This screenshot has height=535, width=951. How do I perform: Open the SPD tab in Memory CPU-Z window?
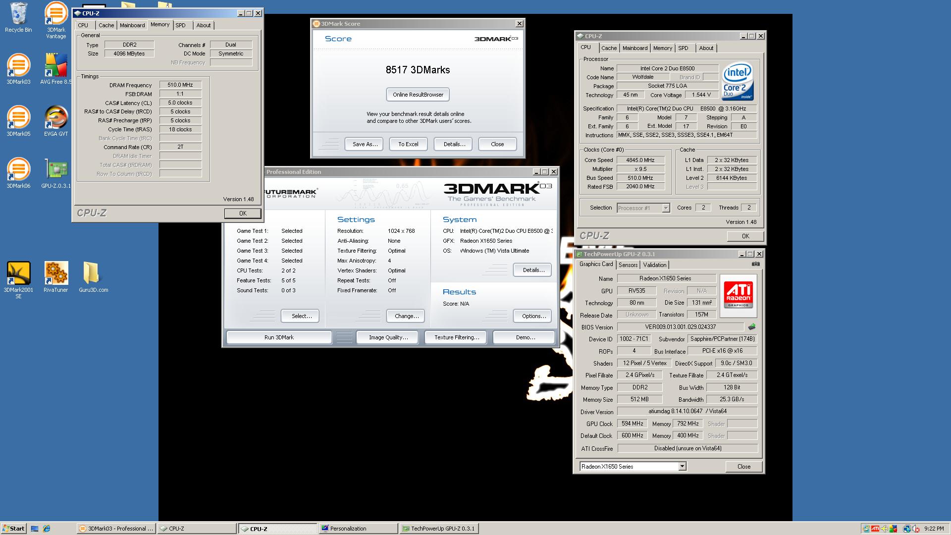[180, 25]
